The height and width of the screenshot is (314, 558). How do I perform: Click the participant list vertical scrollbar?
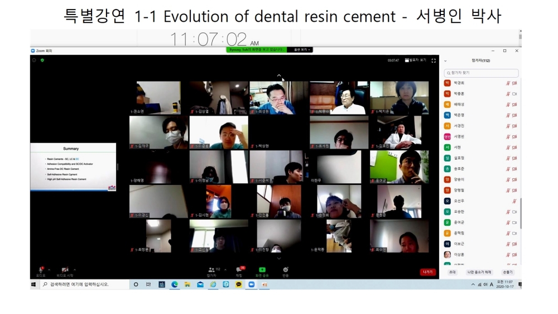[520, 207]
